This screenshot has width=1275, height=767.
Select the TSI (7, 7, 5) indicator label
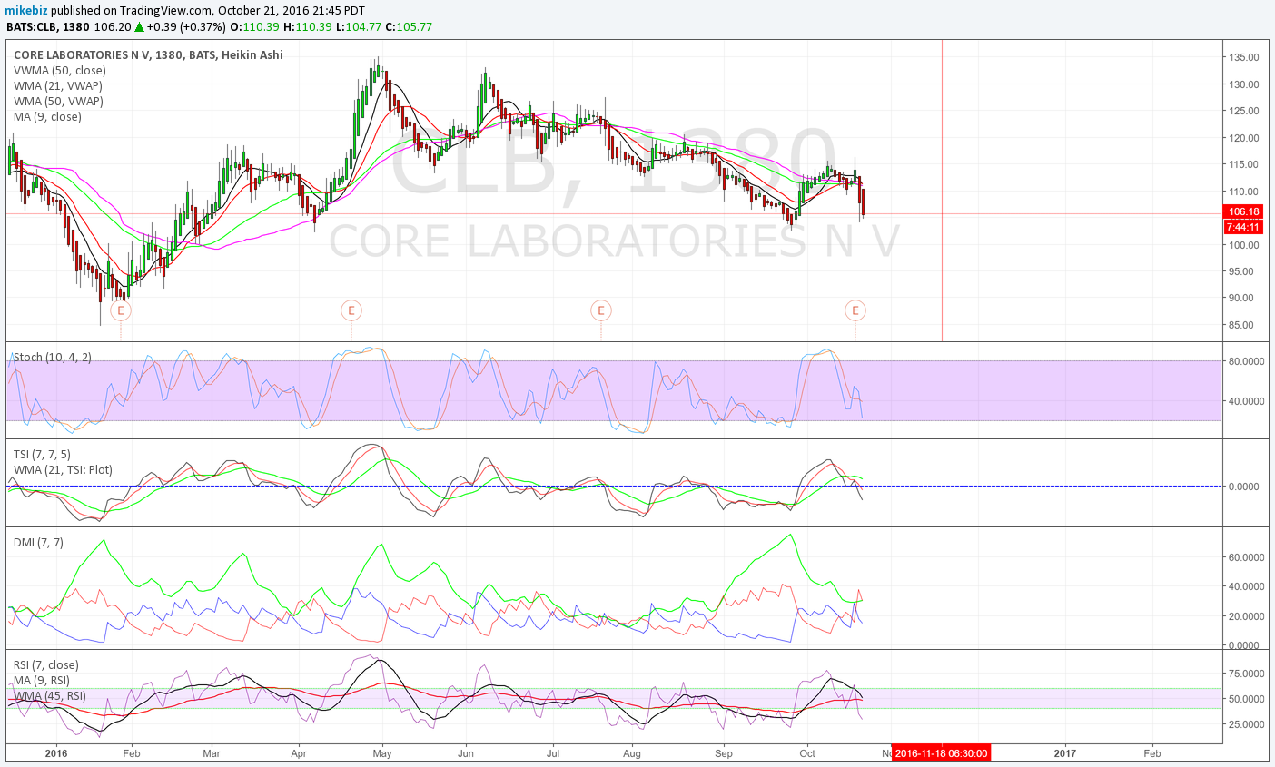(42, 454)
